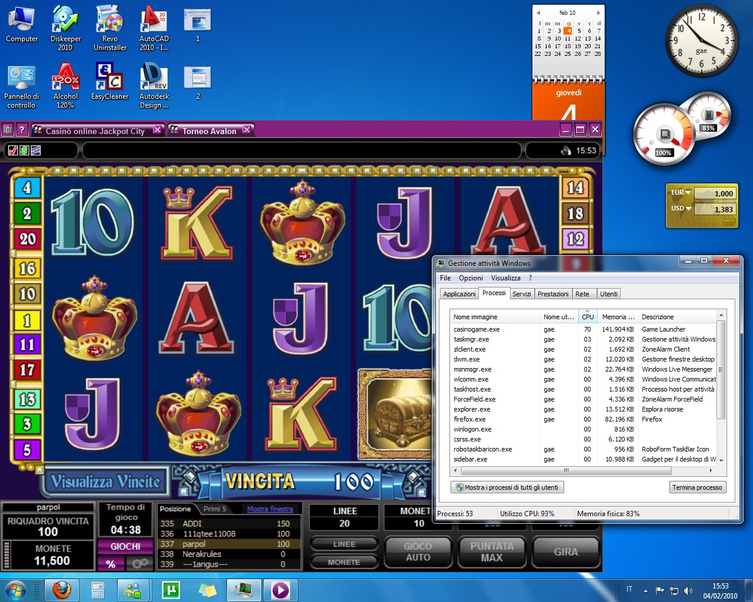
Task: Open the Calculator taskbar icon
Action: pos(98,590)
